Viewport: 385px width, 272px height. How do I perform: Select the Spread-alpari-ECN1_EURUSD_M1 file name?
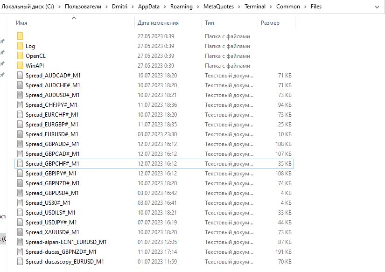pyautogui.click(x=66, y=242)
